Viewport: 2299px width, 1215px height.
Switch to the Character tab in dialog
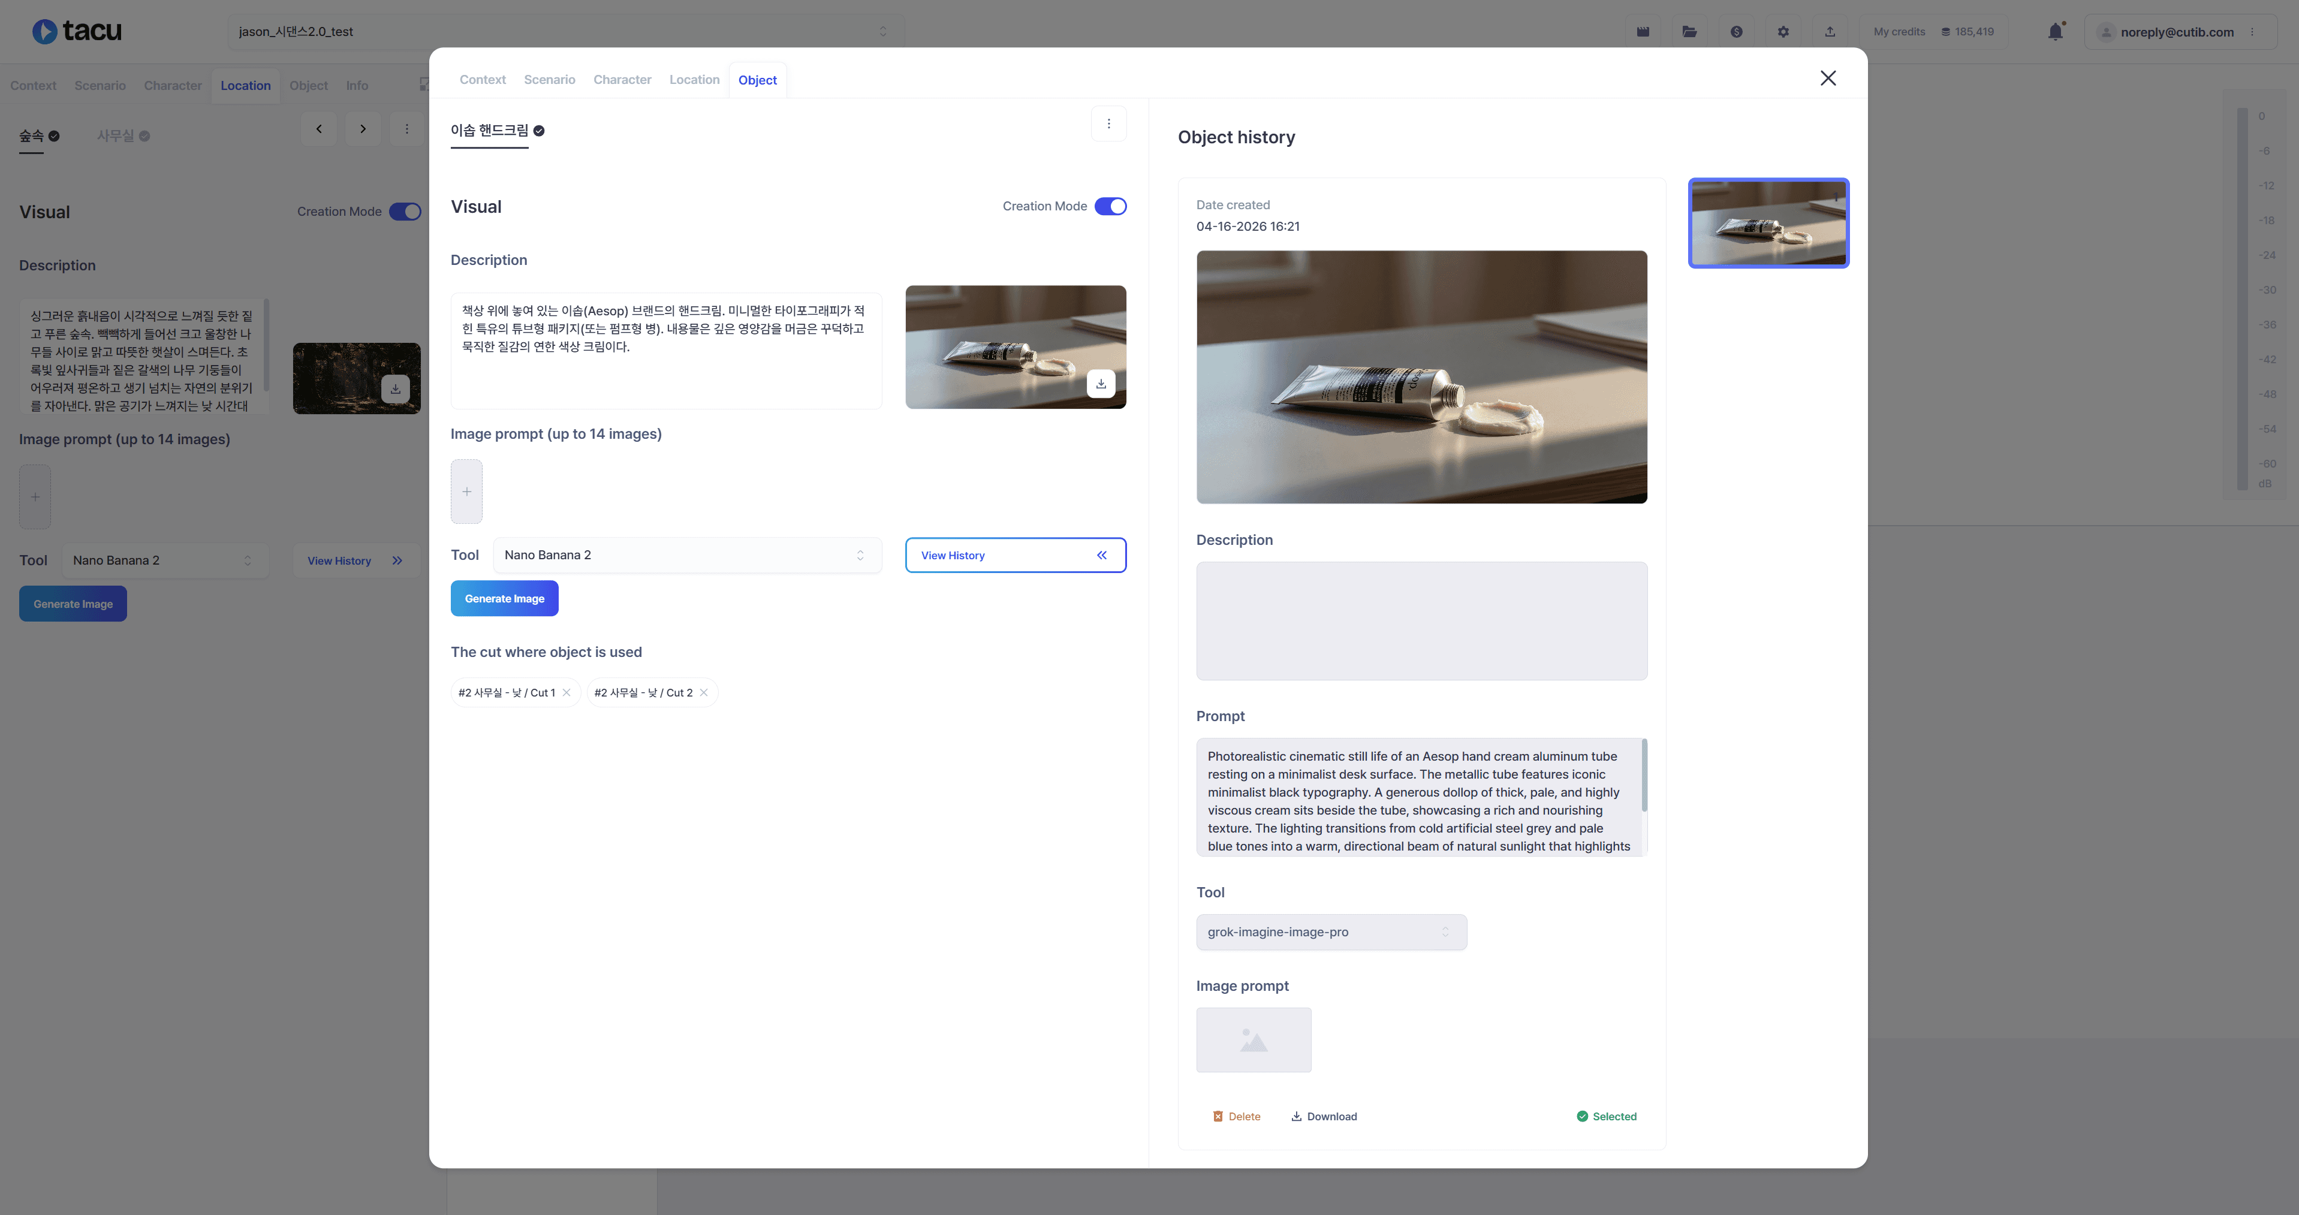pos(623,80)
